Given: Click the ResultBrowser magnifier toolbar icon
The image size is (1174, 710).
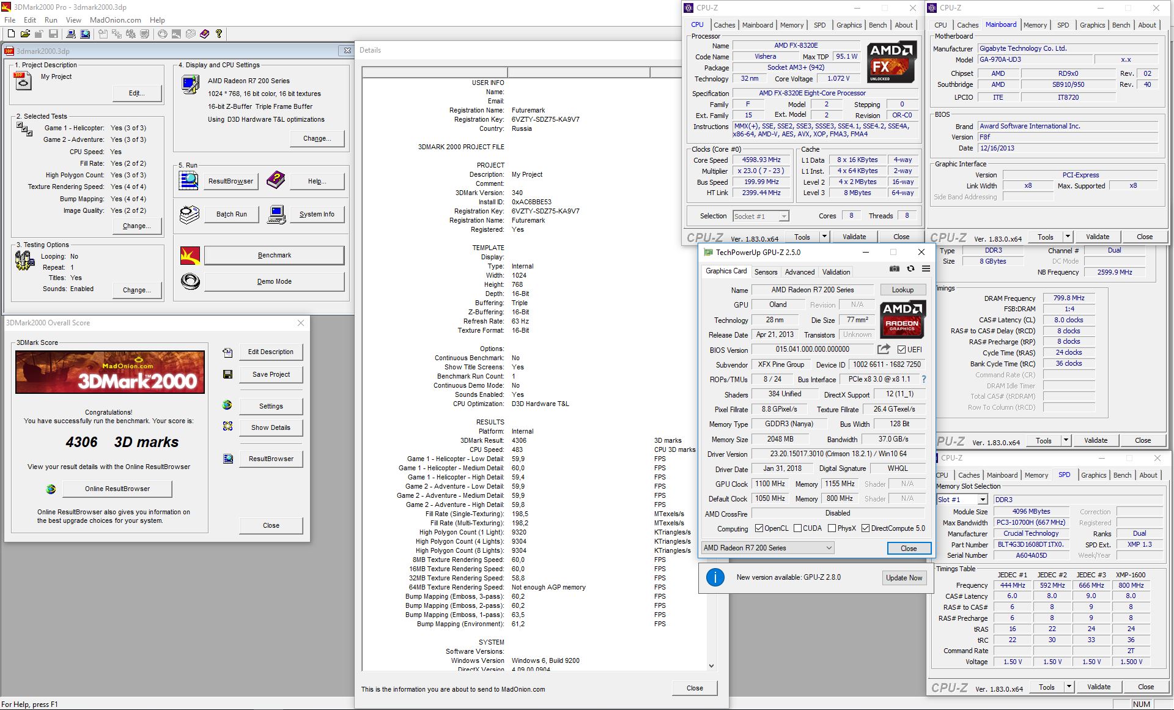Looking at the screenshot, I should pyautogui.click(x=85, y=34).
